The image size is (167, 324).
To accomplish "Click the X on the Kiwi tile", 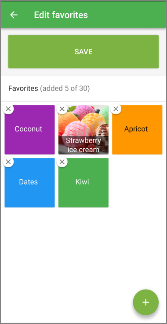I will click(62, 162).
